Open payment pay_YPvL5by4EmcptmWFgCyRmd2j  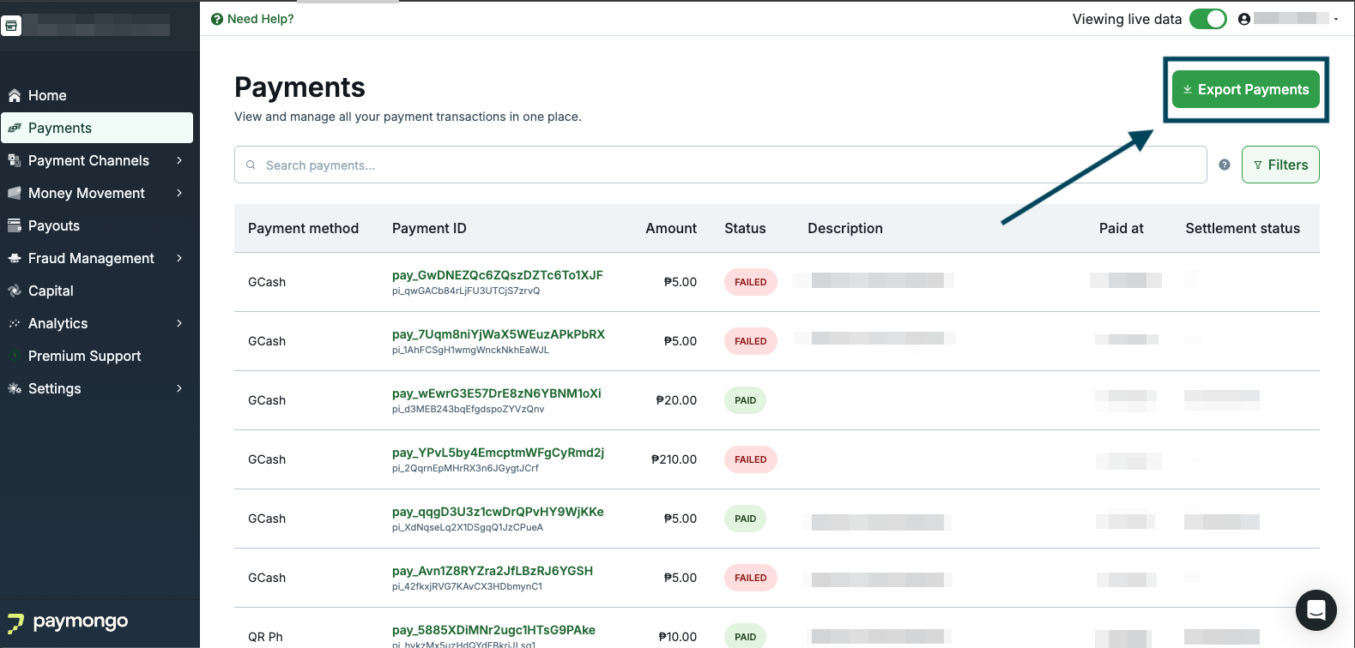[x=499, y=453]
